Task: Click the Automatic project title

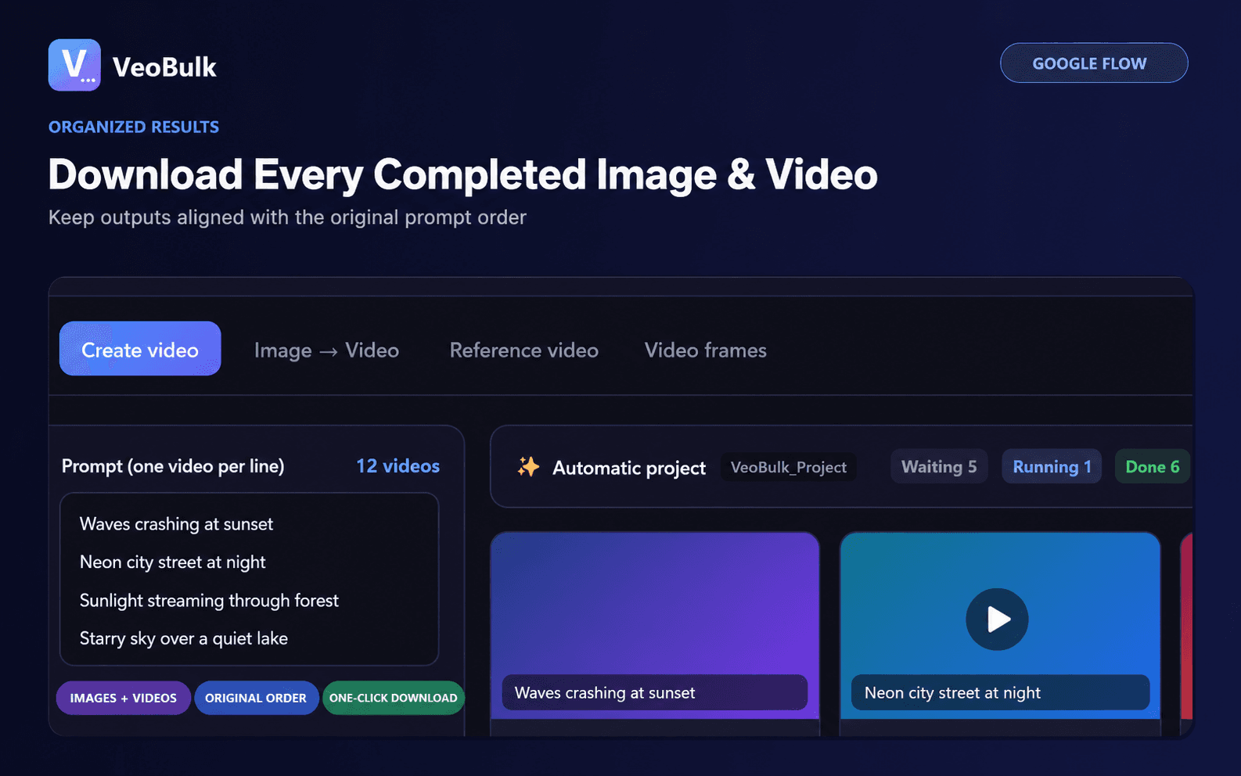Action: 629,468
